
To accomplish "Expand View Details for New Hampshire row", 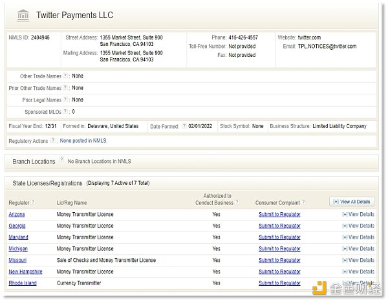I will coord(358,272).
